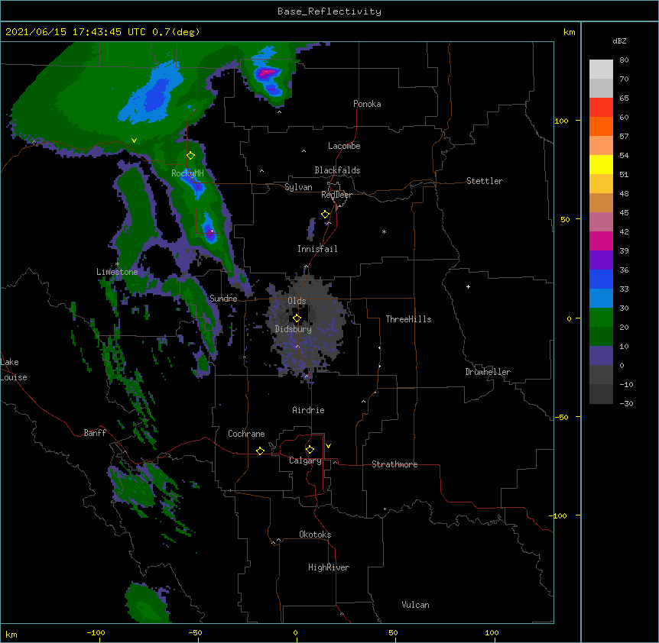This screenshot has height=643, width=659.
Task: Click the 54 dBZ yellow color swatch
Action: click(x=601, y=164)
